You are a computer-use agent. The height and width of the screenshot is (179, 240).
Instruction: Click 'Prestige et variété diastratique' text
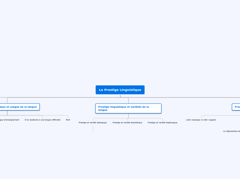click(x=127, y=123)
